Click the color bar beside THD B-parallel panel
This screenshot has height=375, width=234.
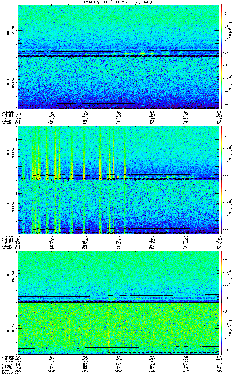222,207
